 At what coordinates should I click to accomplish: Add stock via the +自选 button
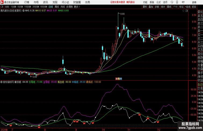pyautogui.click(x=188, y=7)
